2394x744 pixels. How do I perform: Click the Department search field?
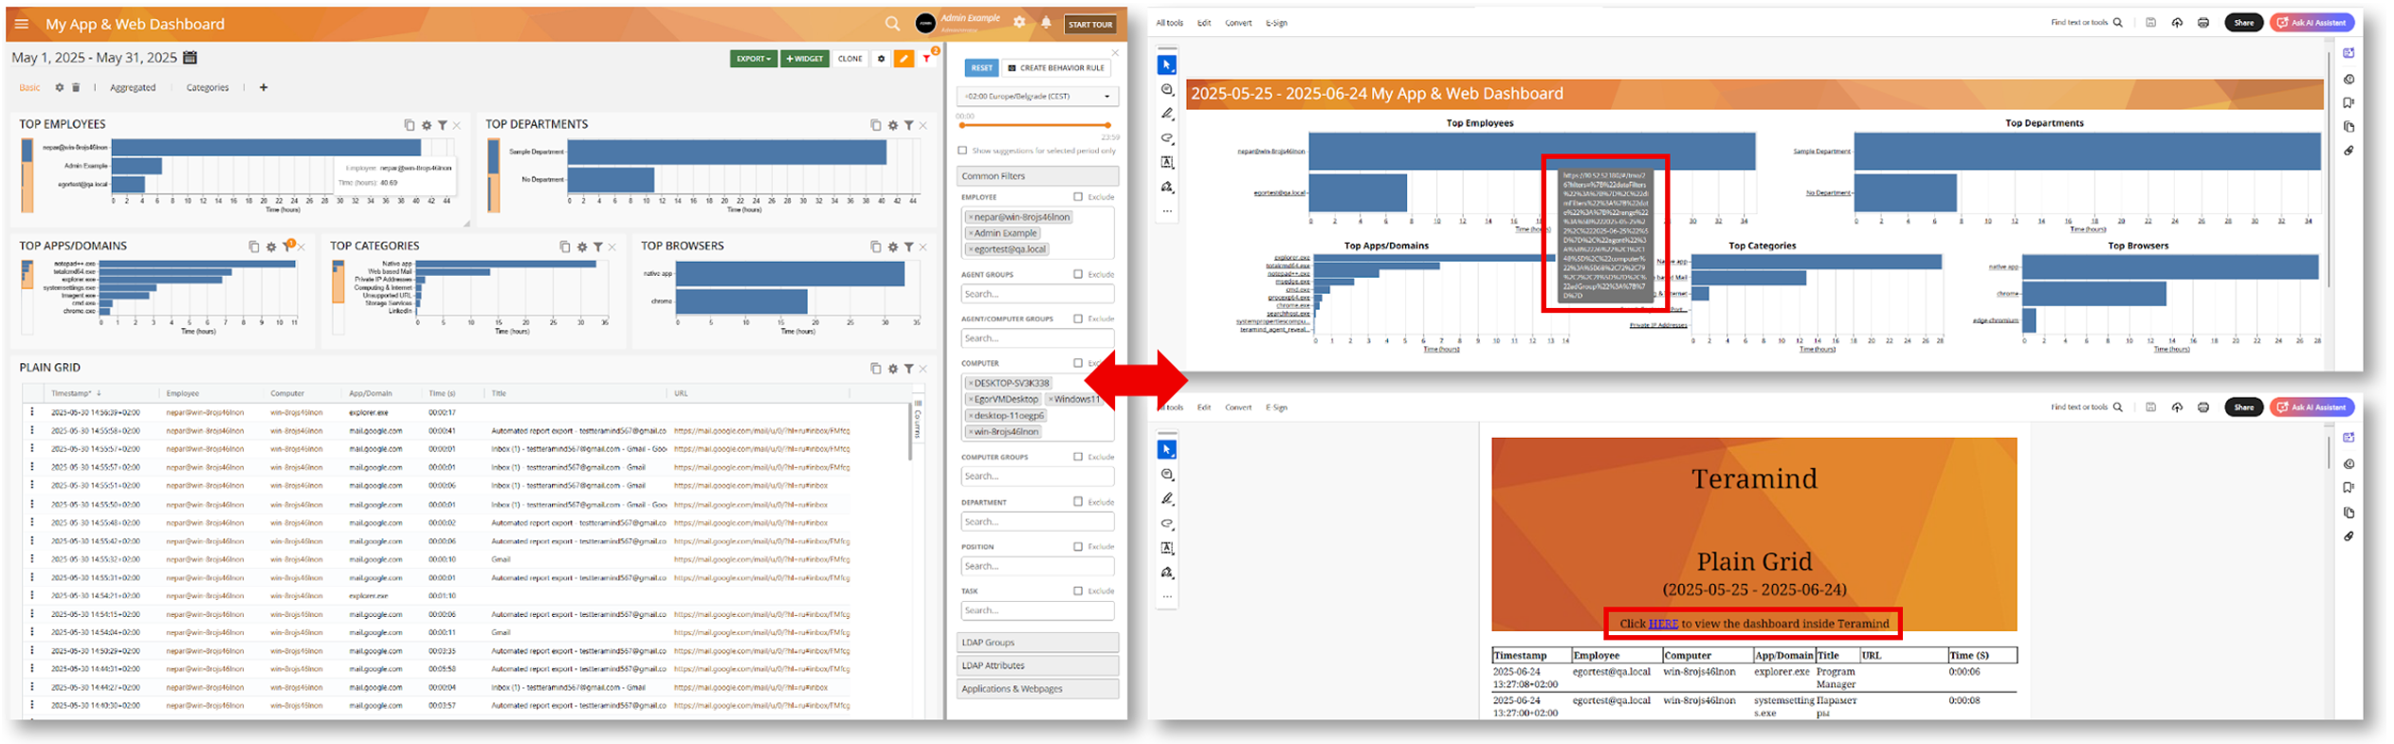tap(1037, 521)
